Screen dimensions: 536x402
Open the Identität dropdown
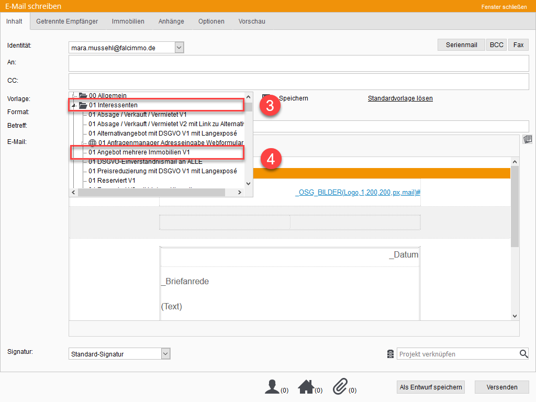pos(179,48)
